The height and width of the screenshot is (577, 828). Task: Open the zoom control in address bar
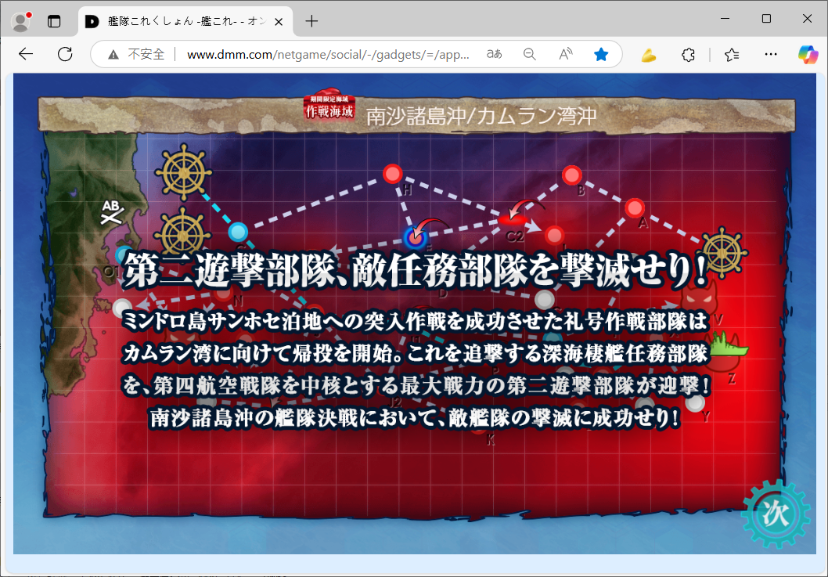coord(530,54)
